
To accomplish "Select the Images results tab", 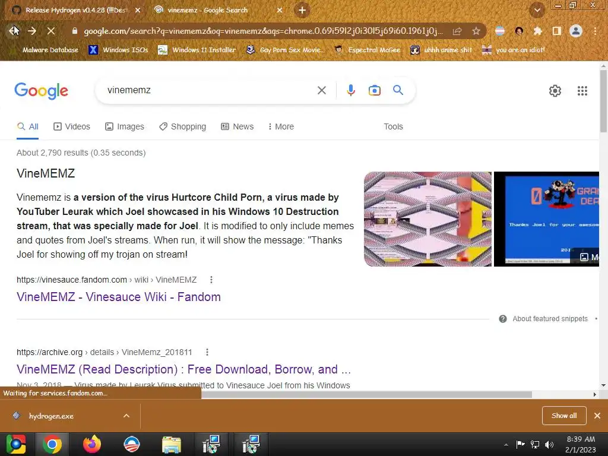I will coord(125,127).
